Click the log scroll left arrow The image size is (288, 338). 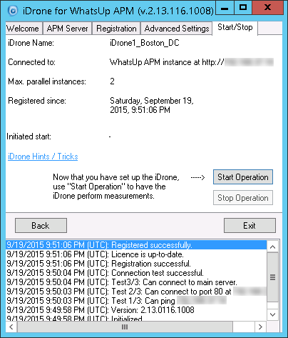[x=11, y=327]
